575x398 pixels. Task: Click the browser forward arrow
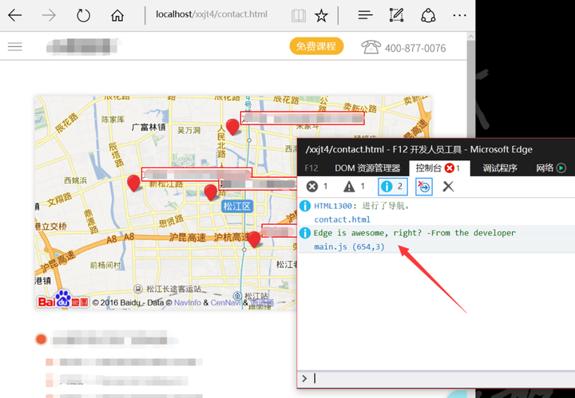(49, 15)
